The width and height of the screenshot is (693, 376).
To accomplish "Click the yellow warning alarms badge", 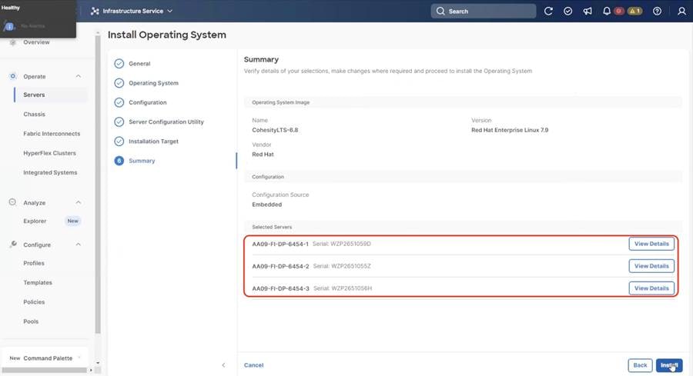I will 635,12.
